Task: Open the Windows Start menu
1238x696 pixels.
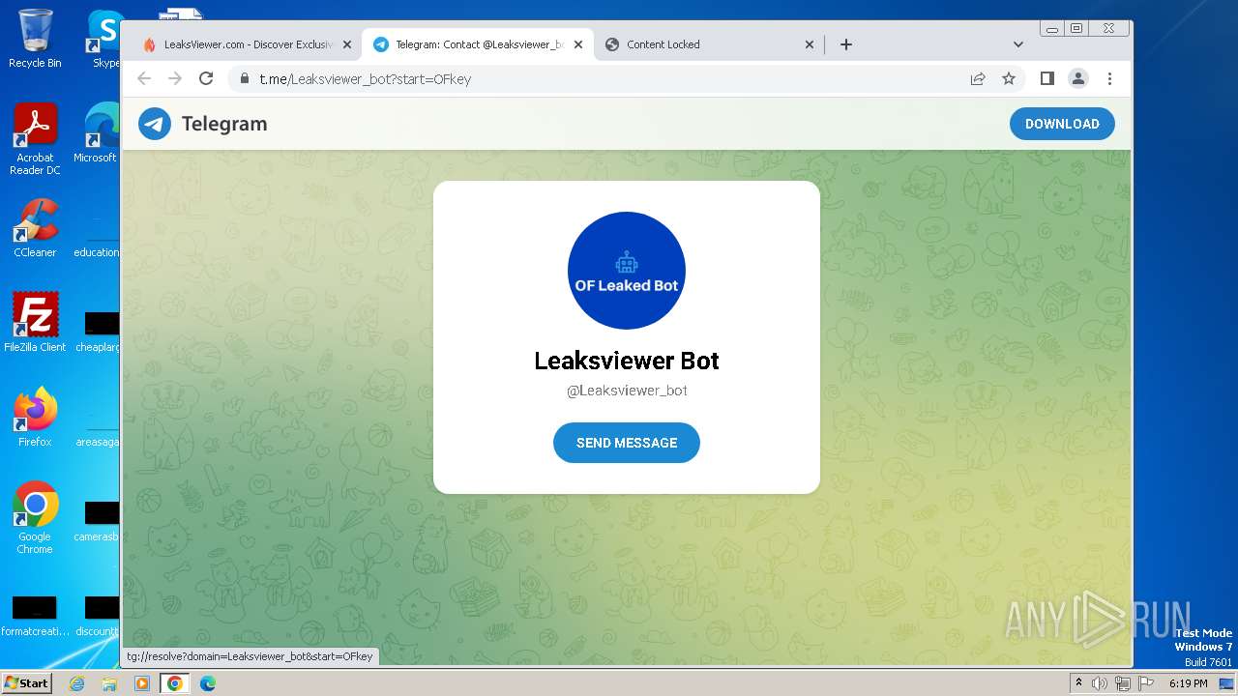Action: pos(26,682)
